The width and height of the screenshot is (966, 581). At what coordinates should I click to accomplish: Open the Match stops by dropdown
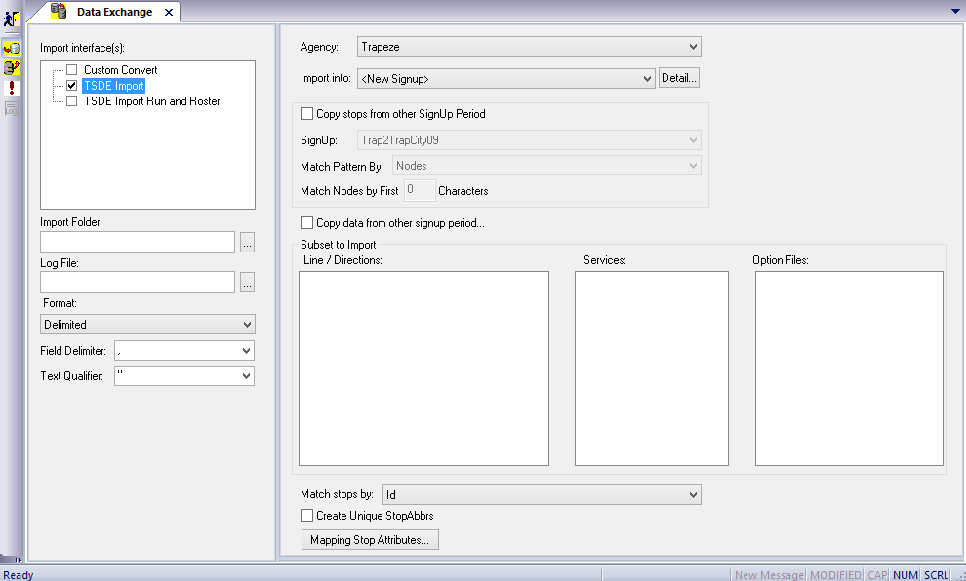point(693,494)
